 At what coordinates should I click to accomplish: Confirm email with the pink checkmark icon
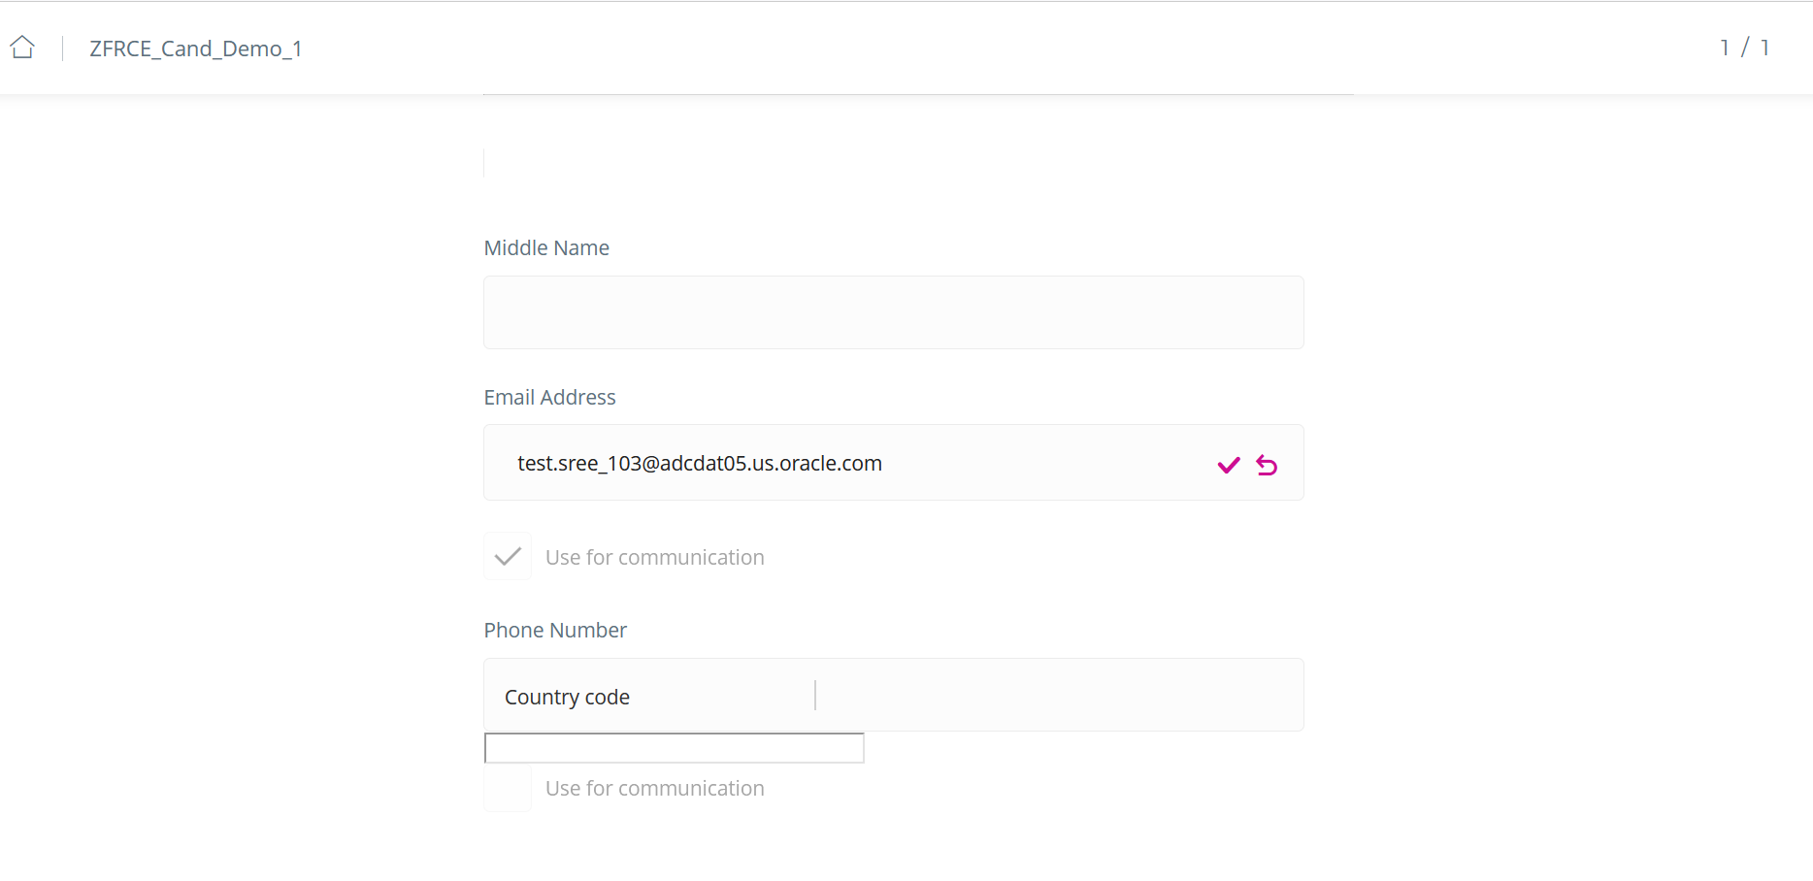coord(1229,466)
